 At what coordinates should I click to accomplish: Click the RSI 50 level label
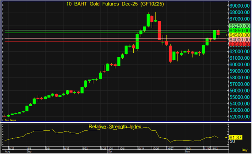click(233, 141)
